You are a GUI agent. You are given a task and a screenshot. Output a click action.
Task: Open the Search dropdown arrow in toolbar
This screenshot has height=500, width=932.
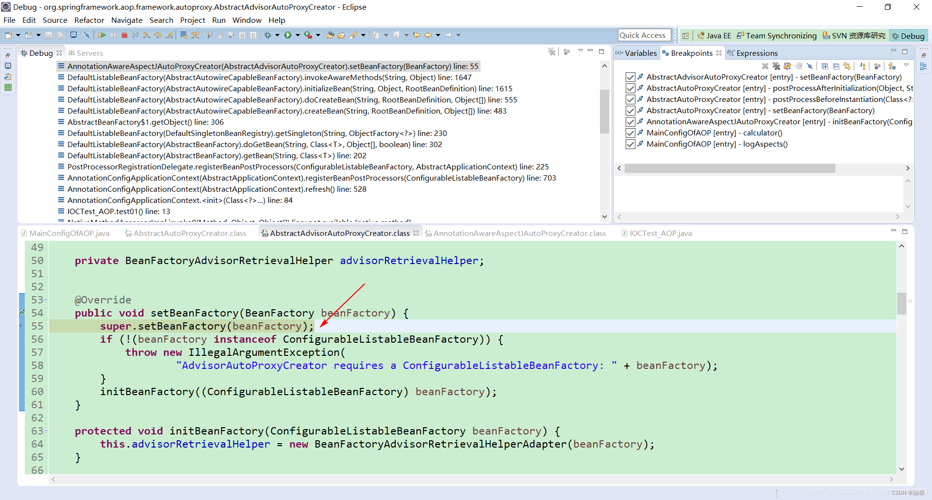[363, 35]
